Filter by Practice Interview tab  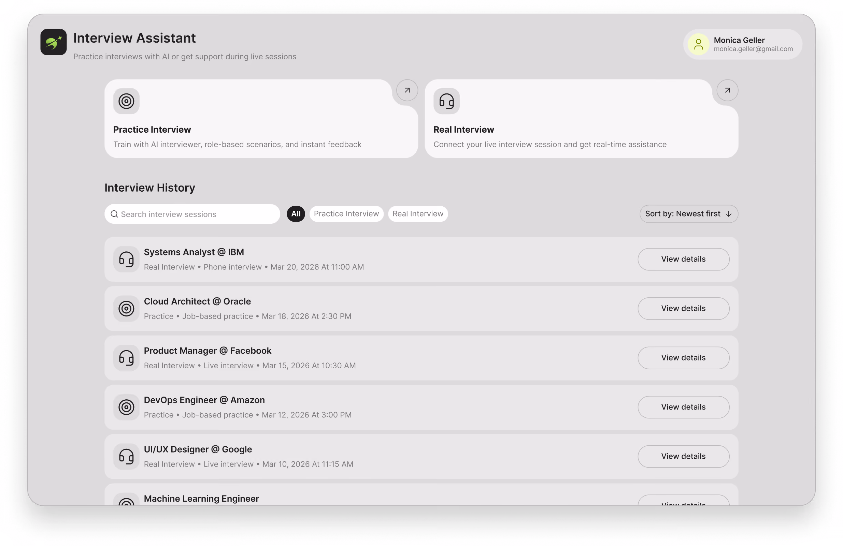tap(346, 214)
